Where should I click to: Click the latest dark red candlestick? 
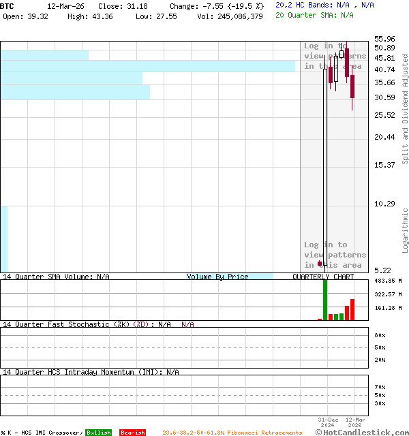point(352,87)
